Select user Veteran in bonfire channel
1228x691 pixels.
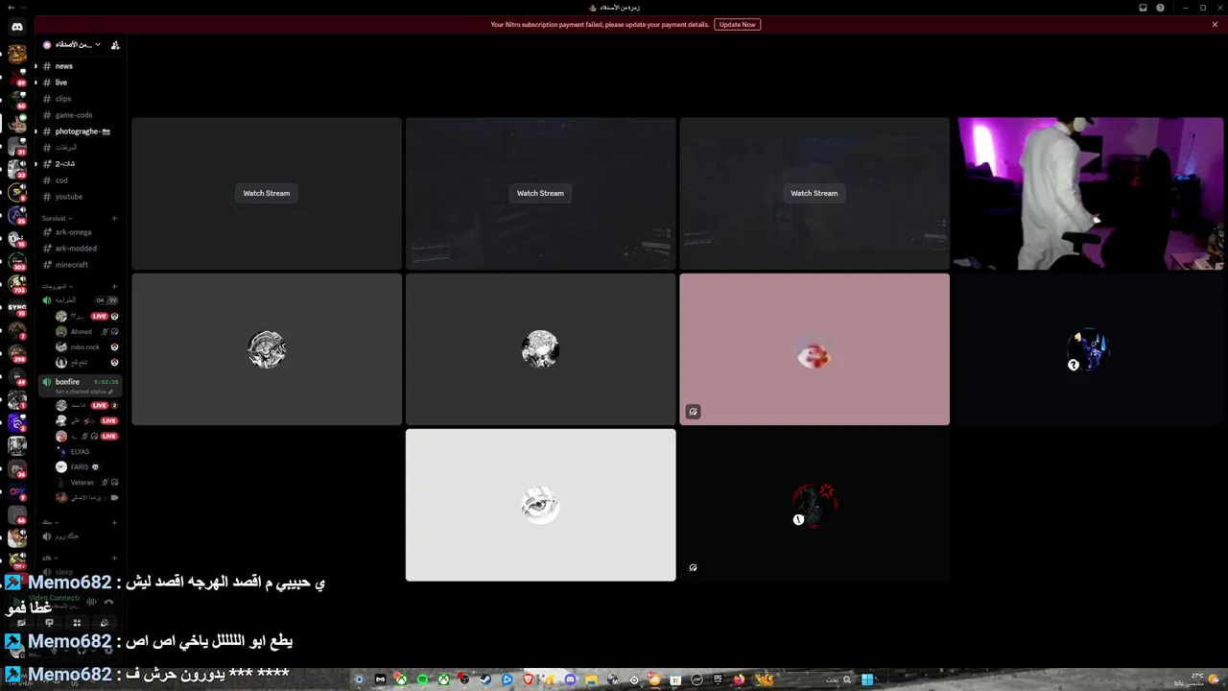click(86, 483)
